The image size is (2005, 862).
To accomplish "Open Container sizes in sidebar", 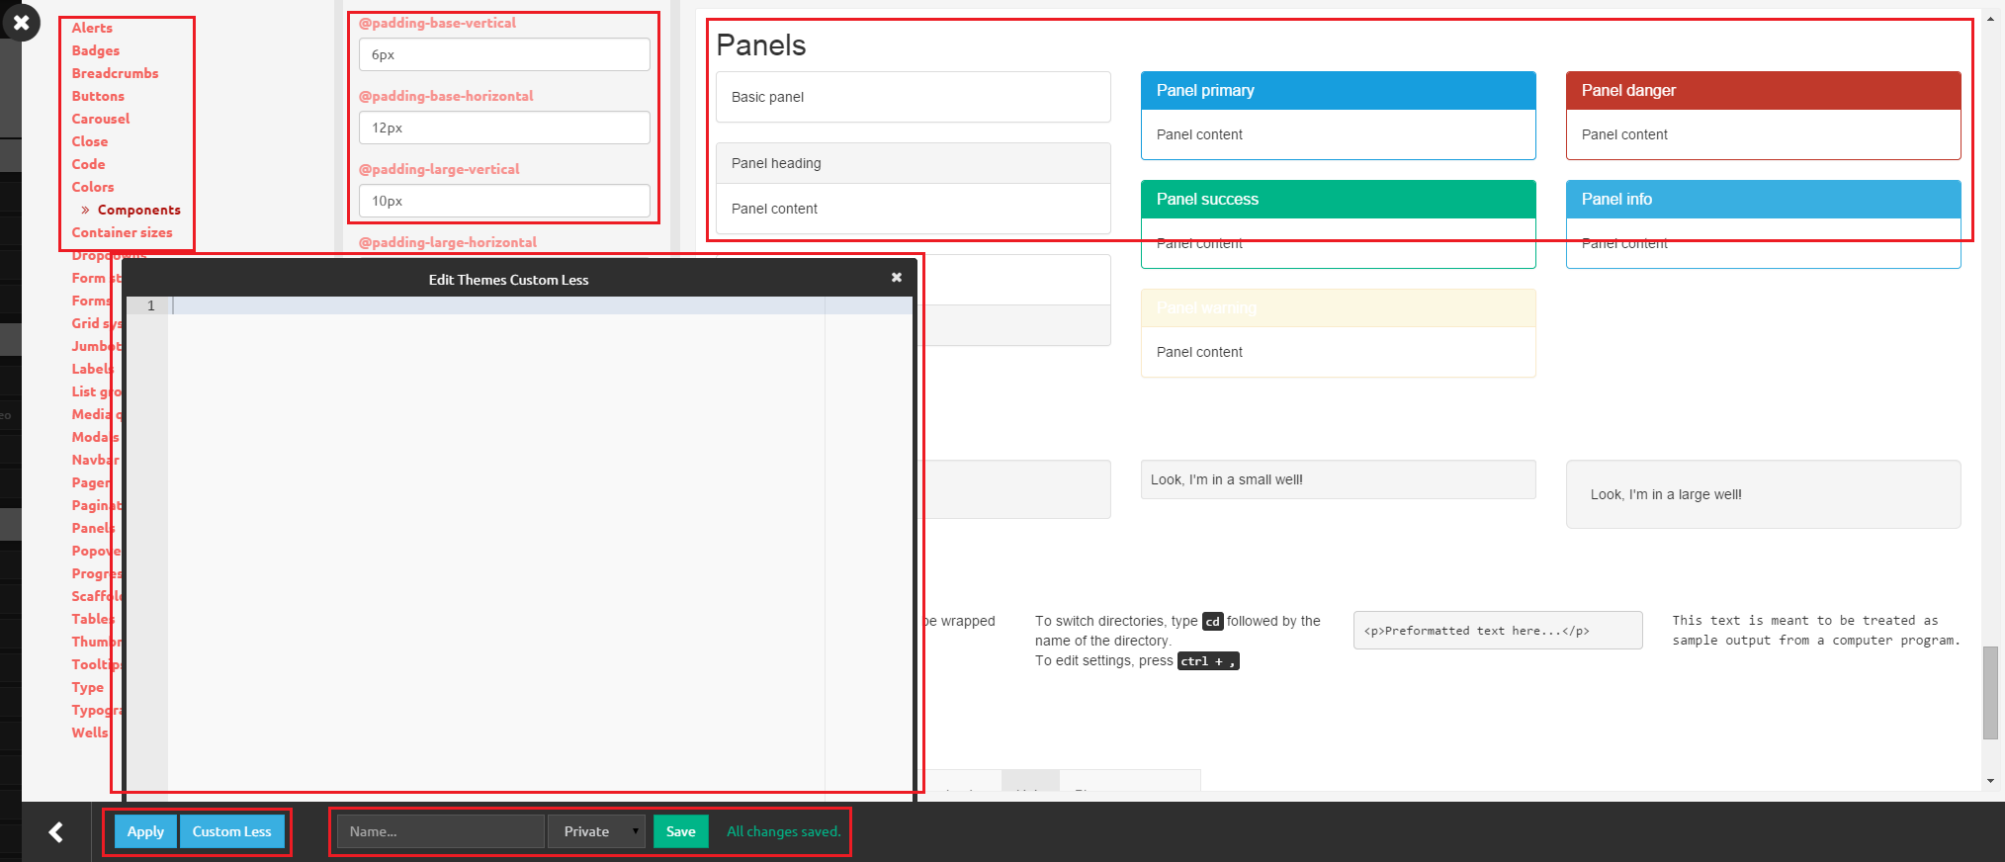I will [x=122, y=232].
